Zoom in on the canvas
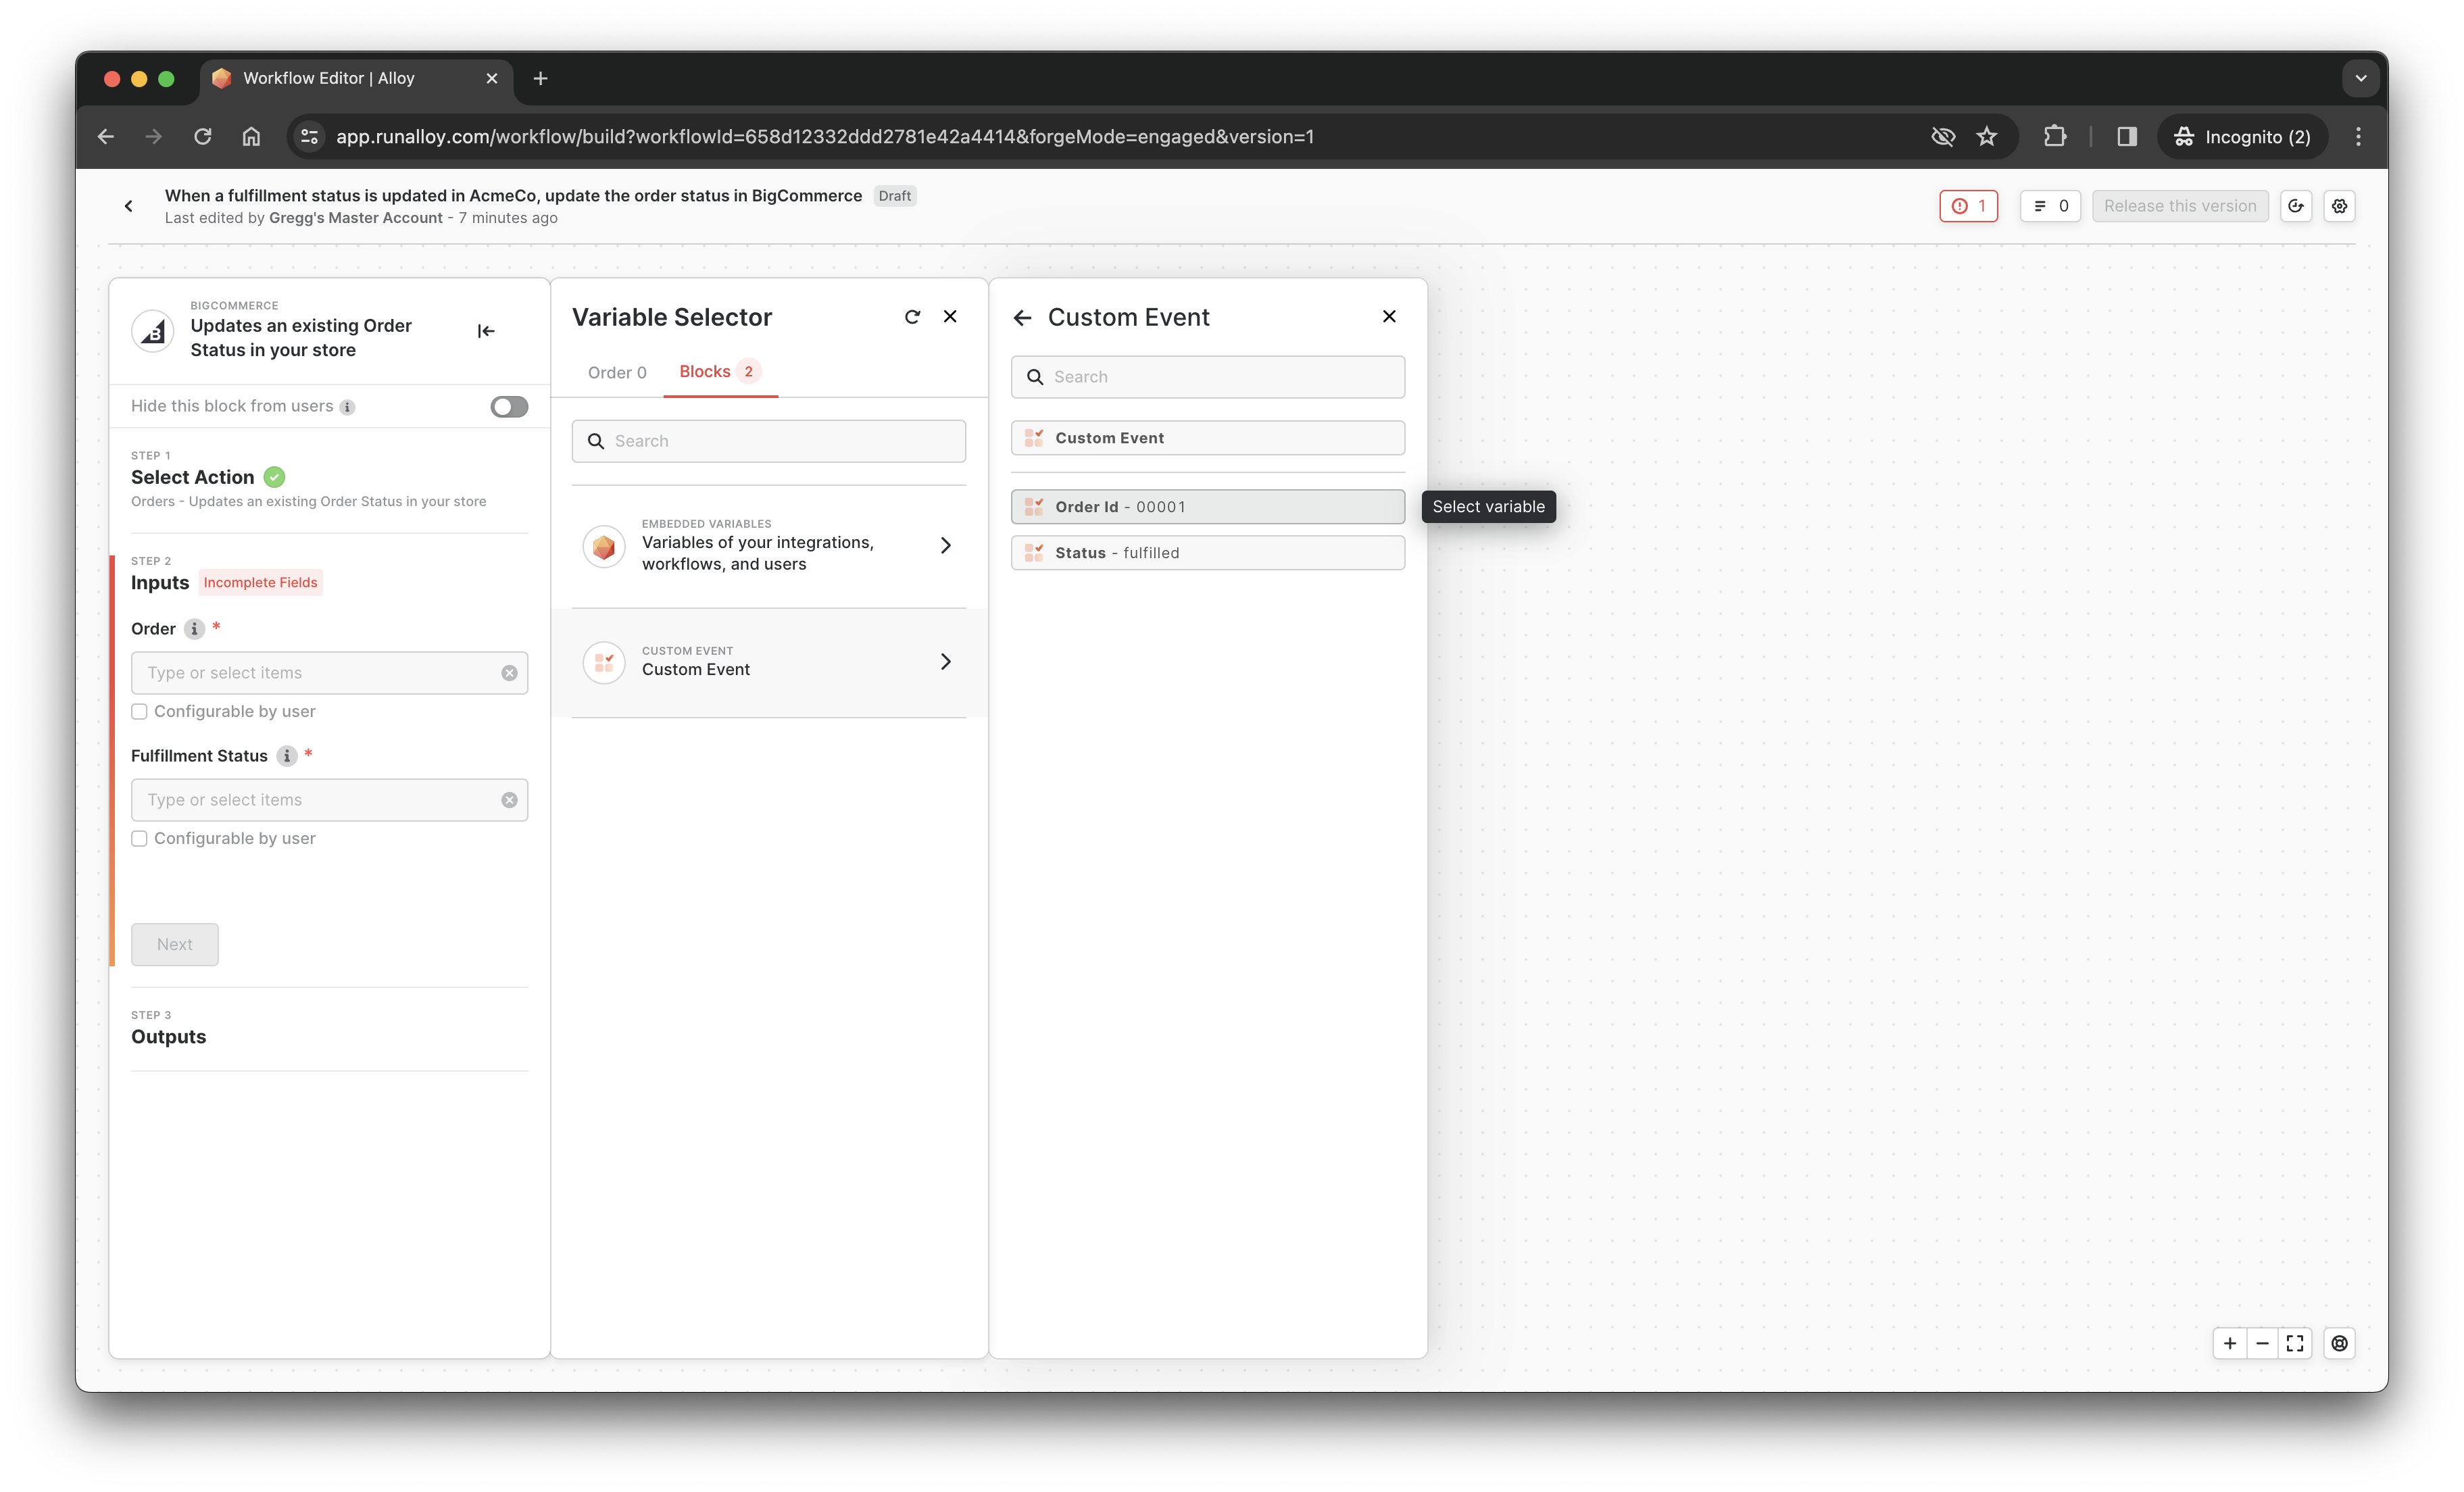2464x1492 pixels. pos(2229,1343)
